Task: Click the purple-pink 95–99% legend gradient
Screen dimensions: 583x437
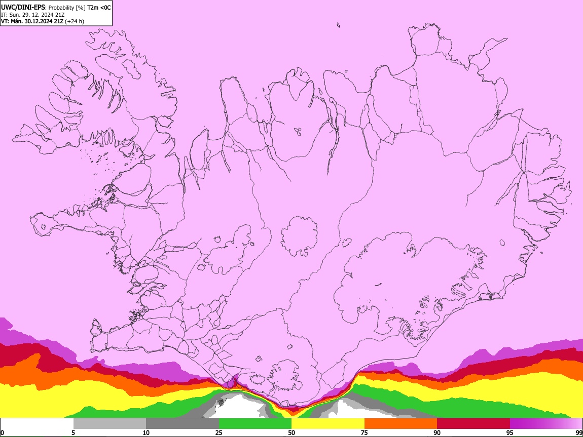Action: (x=546, y=424)
